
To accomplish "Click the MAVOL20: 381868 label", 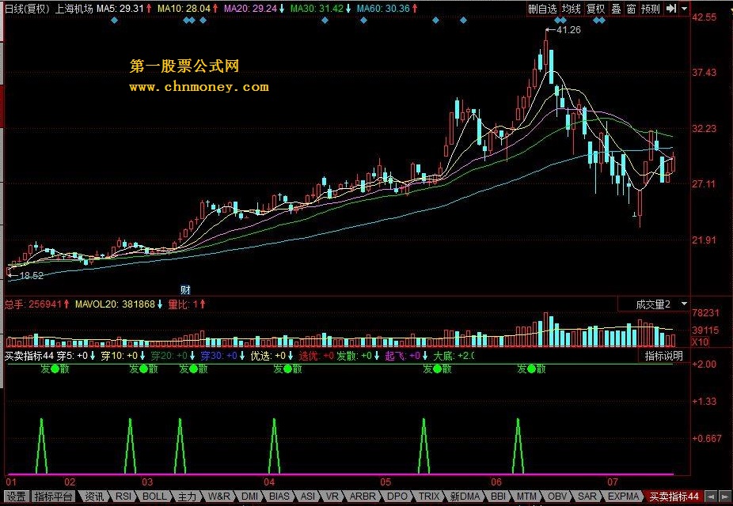I will coord(115,304).
